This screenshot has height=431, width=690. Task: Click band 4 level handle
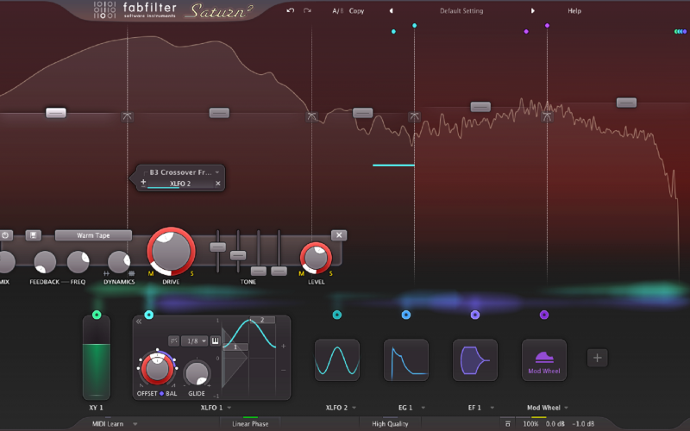coord(480,107)
